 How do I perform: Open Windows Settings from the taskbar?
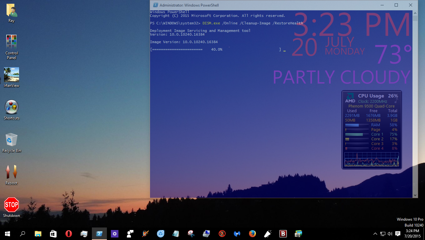115,233
